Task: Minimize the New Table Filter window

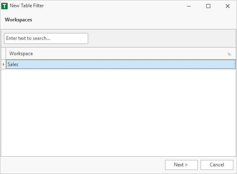Action: tap(189, 6)
